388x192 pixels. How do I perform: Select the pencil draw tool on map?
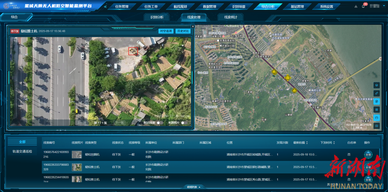point(377,93)
